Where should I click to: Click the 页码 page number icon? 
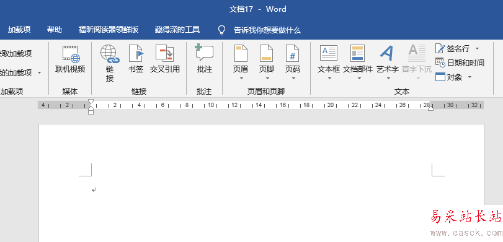292,53
